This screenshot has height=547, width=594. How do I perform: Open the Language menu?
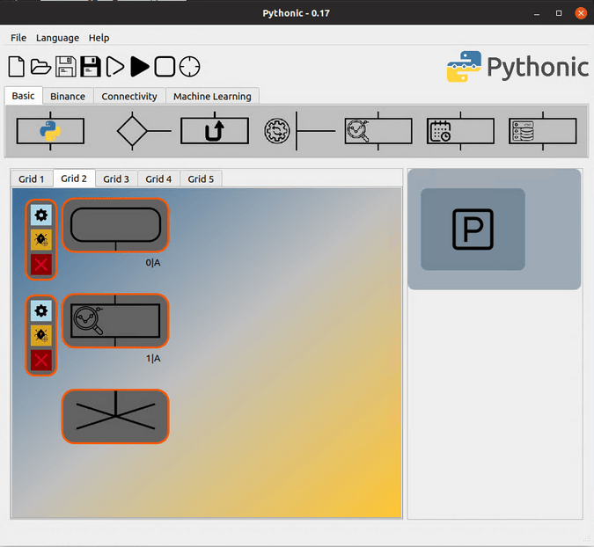(x=57, y=38)
